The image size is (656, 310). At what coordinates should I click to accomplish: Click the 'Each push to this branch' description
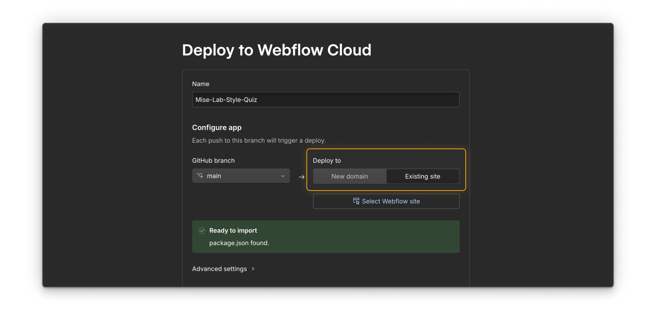click(259, 140)
